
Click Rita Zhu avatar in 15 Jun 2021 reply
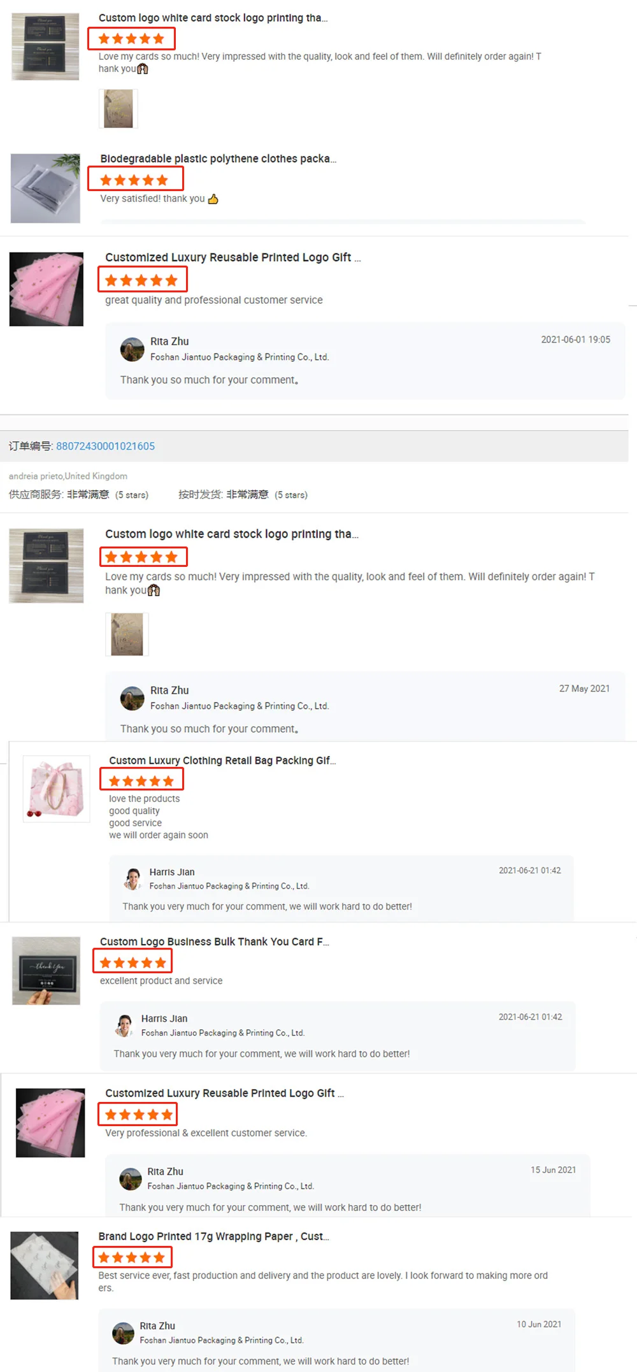click(x=131, y=1178)
